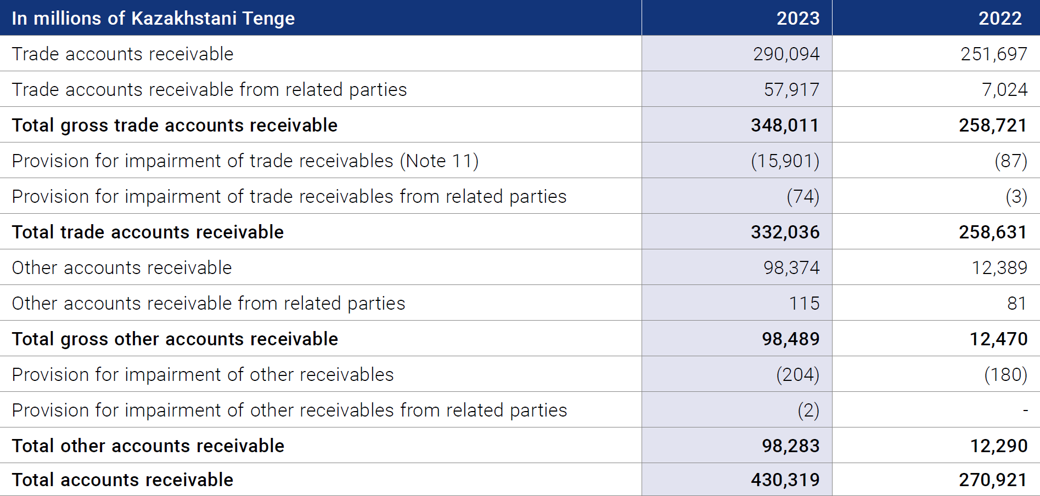This screenshot has height=496, width=1040.
Task: Click the Trade accounts receivable row label
Action: coord(122,54)
